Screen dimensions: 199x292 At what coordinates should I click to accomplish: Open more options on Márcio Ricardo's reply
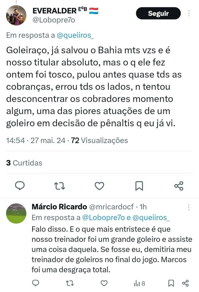pyautogui.click(x=188, y=207)
